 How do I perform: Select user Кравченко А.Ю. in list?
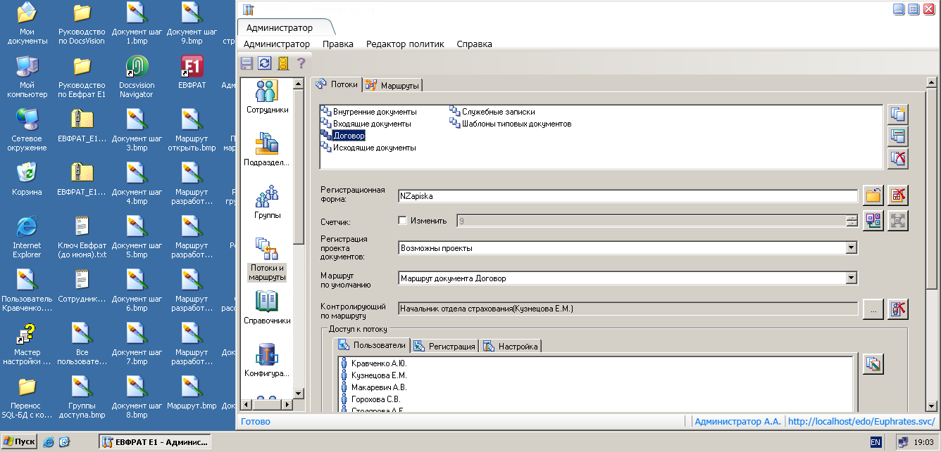point(373,363)
